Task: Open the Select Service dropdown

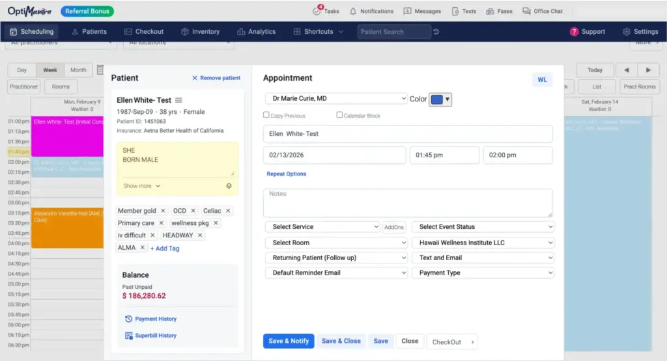Action: click(x=322, y=227)
